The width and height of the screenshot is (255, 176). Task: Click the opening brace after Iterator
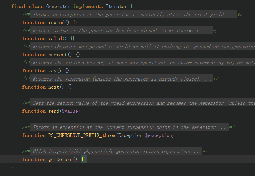(x=132, y=6)
